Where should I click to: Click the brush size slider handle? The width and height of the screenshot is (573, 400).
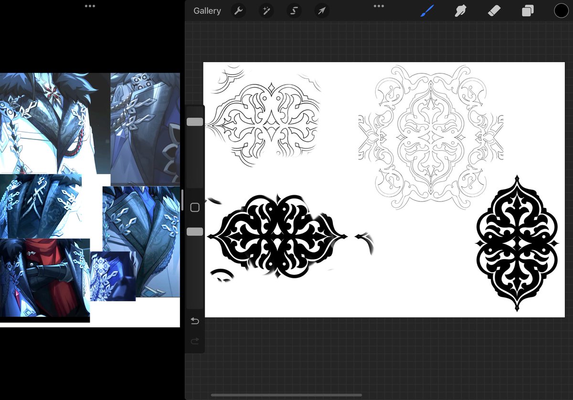[195, 122]
